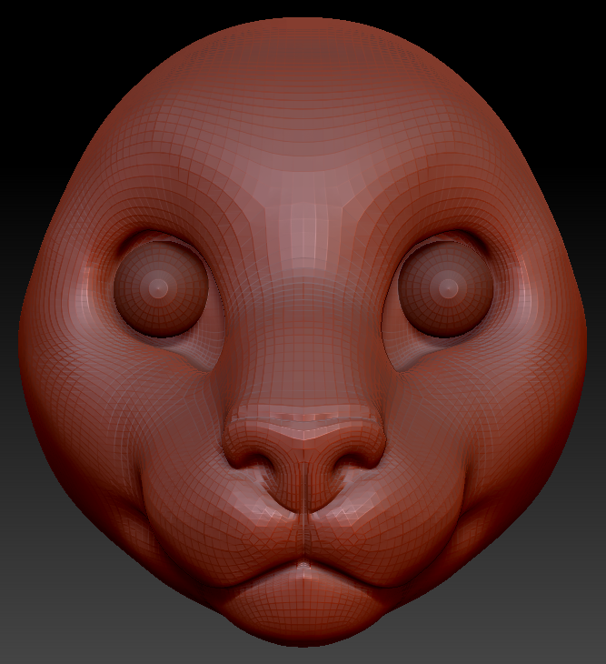Click the right eyeball sphere on the model

coord(445,288)
